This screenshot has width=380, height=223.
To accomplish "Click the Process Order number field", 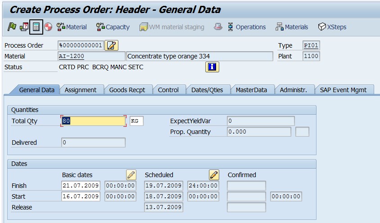I will tap(81, 45).
